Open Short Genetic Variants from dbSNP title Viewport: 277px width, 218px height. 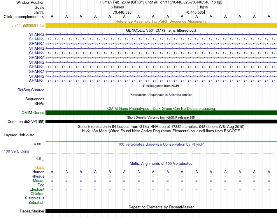[161, 117]
